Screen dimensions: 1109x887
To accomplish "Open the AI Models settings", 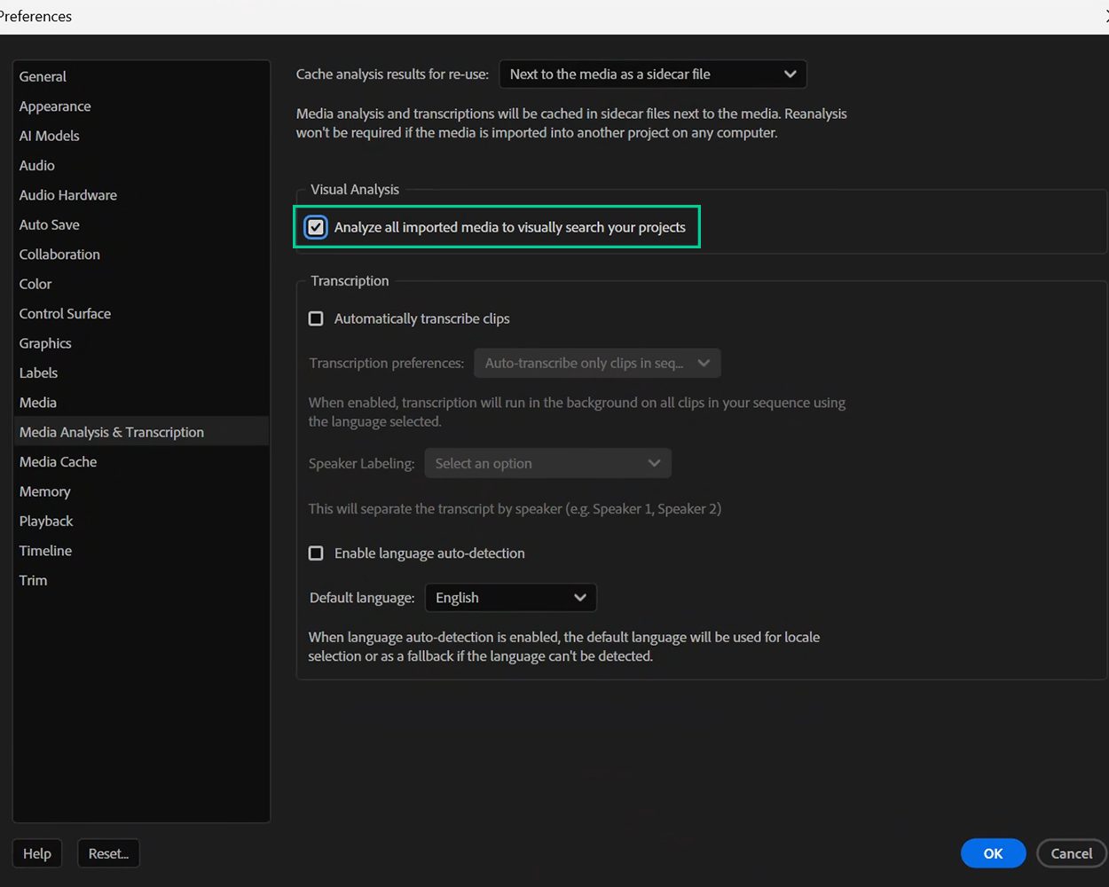I will (49, 136).
